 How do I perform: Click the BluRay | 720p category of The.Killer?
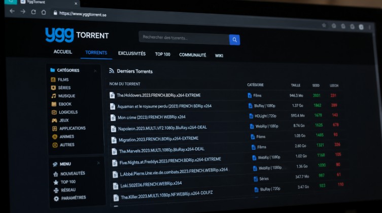(x=270, y=189)
